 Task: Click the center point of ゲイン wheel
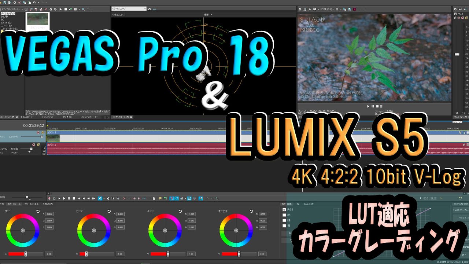165,230
